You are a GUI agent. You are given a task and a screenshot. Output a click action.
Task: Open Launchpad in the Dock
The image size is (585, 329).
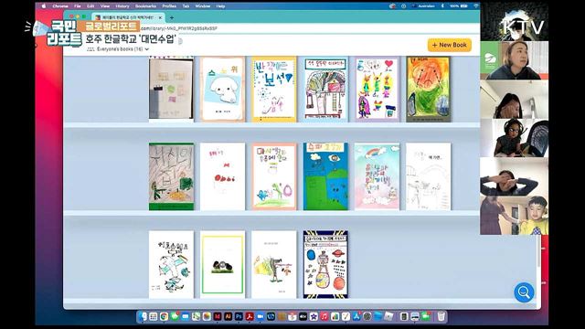tap(153, 317)
